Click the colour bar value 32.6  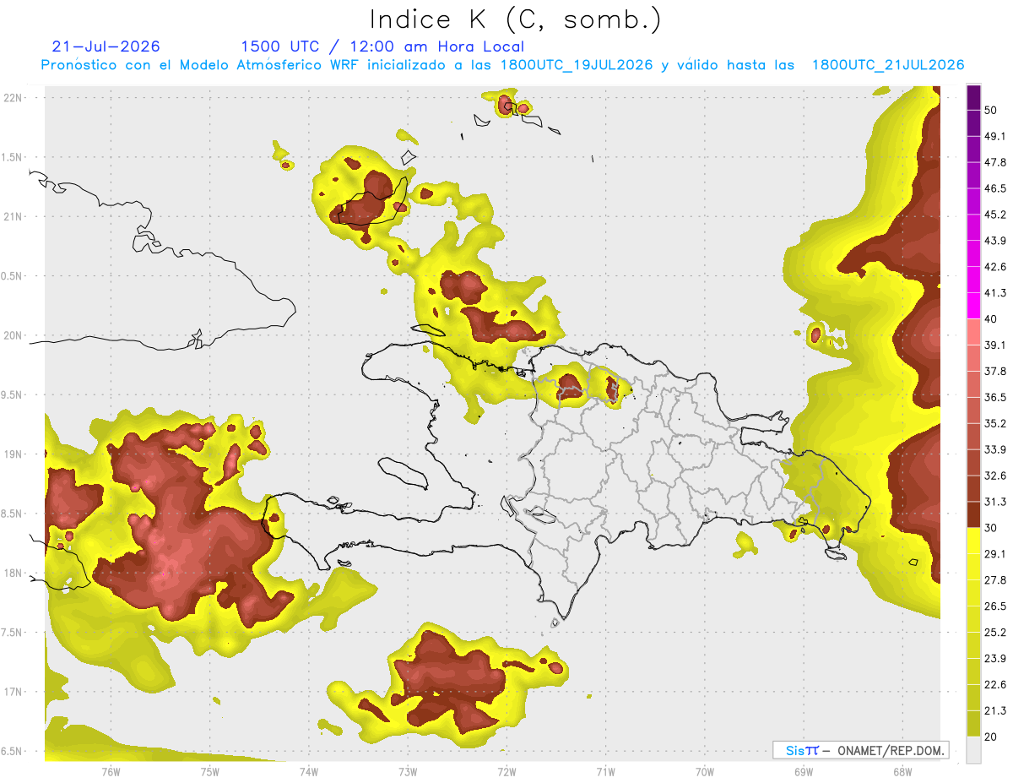click(995, 476)
